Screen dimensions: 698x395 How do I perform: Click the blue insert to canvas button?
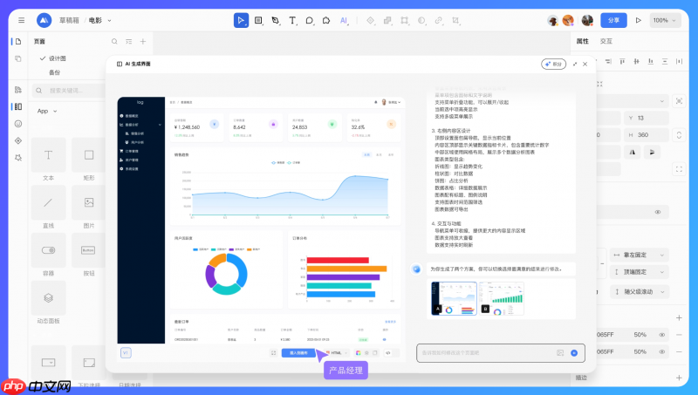[298, 353]
